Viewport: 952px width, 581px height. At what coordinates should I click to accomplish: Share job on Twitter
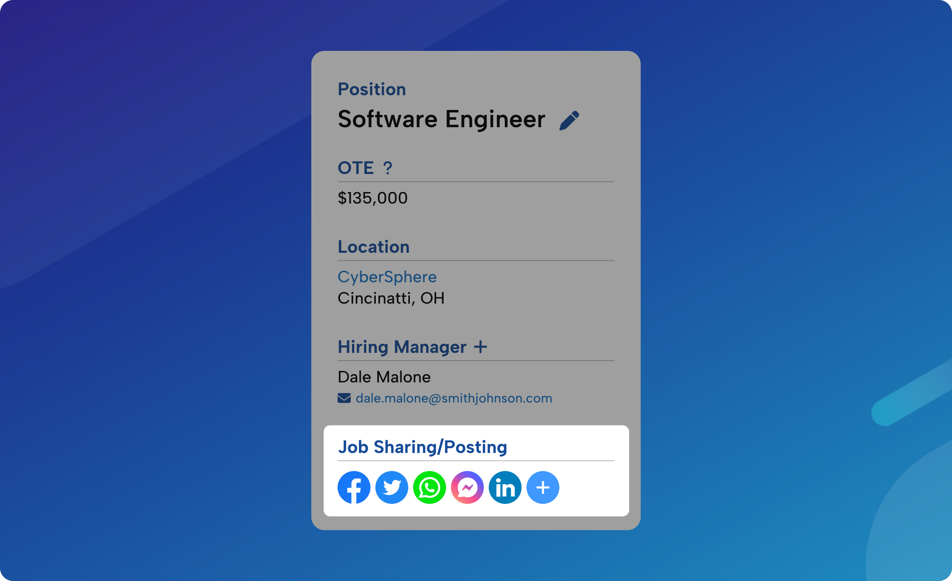click(392, 487)
